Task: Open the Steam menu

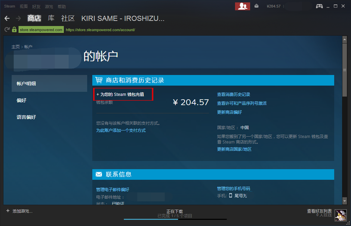Action: (10, 6)
